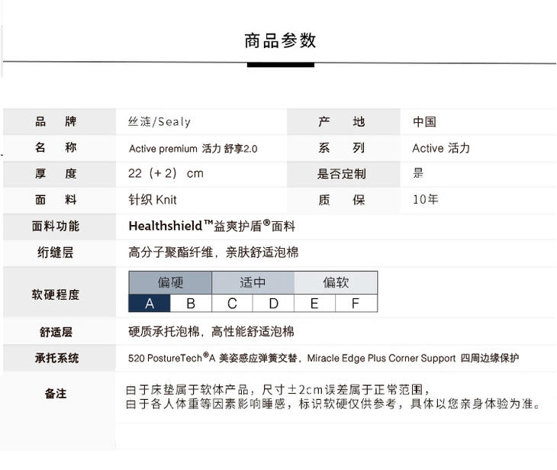The width and height of the screenshot is (557, 470).
Task: Click the 偏硬 firmness header
Action: 170,282
